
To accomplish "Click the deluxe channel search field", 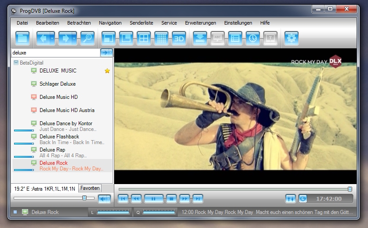I will click(56, 53).
